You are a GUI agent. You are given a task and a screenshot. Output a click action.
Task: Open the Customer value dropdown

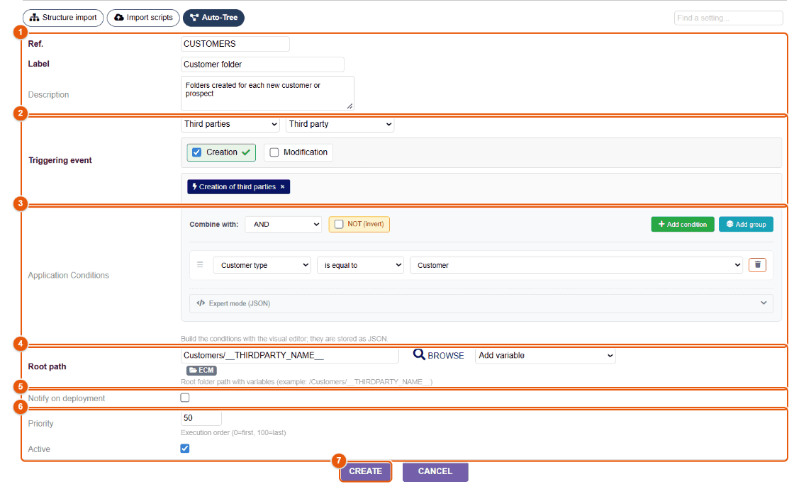pos(576,265)
